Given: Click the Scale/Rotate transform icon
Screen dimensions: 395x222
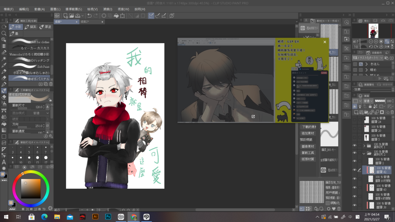Looking at the screenshot, I should (122, 15).
